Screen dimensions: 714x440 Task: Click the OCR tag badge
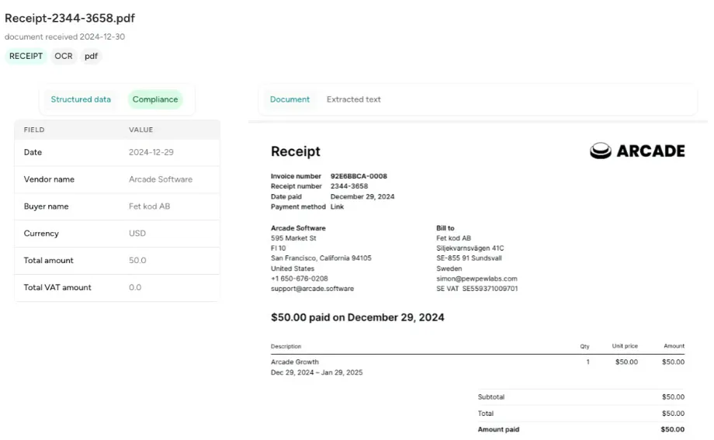coord(64,56)
